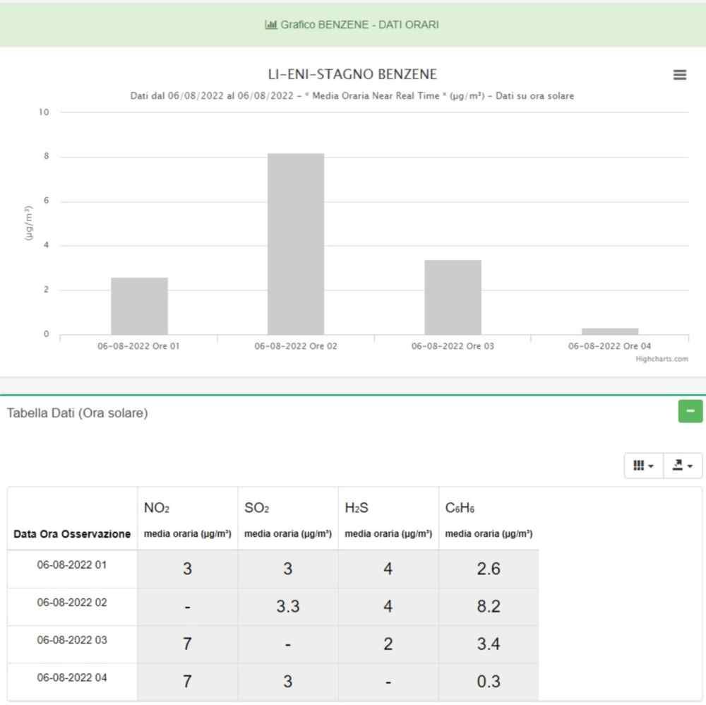Open the table columns visibility dropdown

pyautogui.click(x=643, y=466)
